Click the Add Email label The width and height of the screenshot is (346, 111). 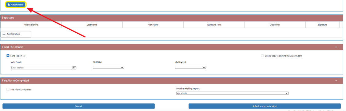click(x=17, y=62)
